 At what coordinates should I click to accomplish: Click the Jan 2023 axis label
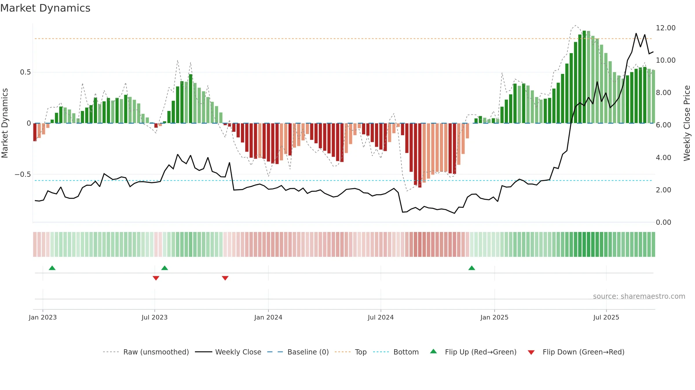[x=43, y=317]
